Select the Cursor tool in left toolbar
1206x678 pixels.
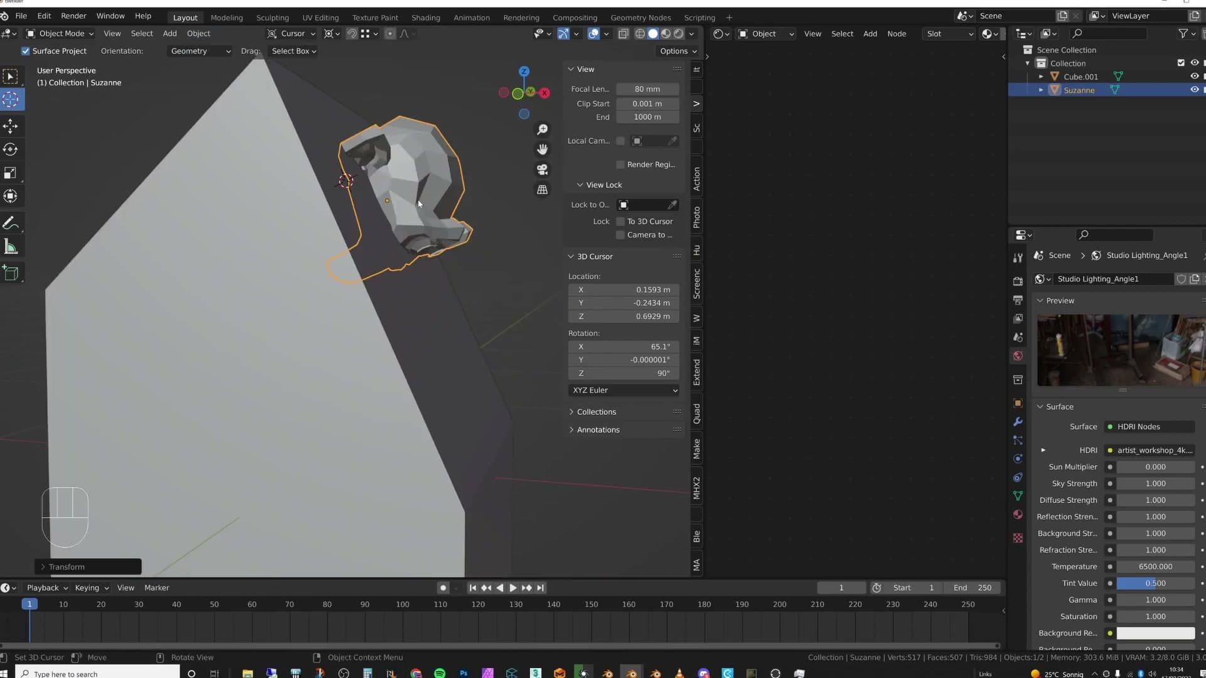tap(11, 99)
